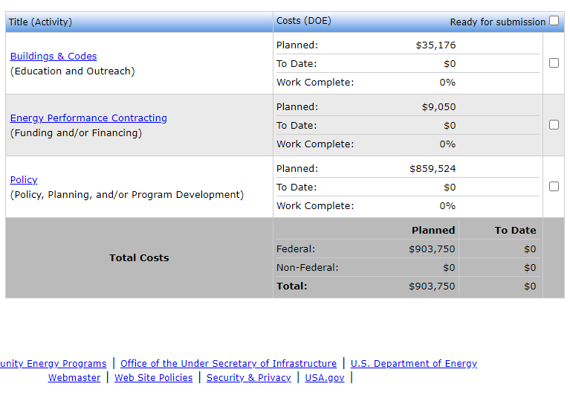Follow the USA.gov footer link
The image size is (570, 407).
[x=325, y=377]
